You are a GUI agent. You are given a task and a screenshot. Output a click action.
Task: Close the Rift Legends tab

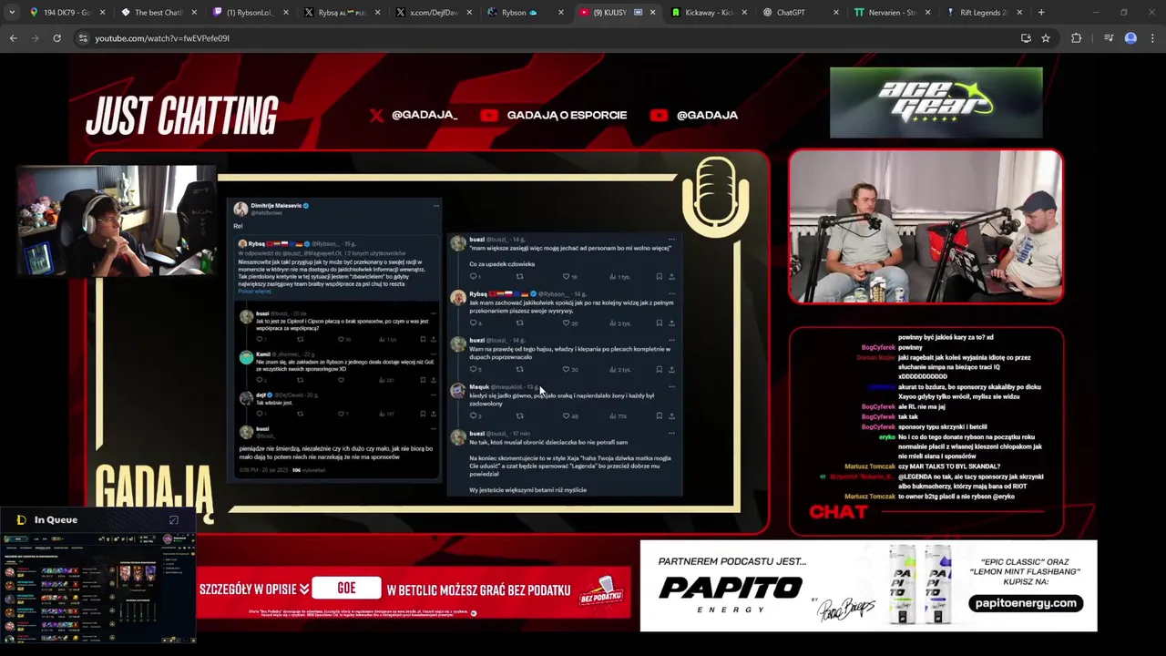coord(1019,13)
